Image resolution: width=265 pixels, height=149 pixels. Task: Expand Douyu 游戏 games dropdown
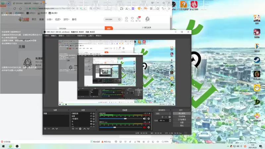coord(66,20)
